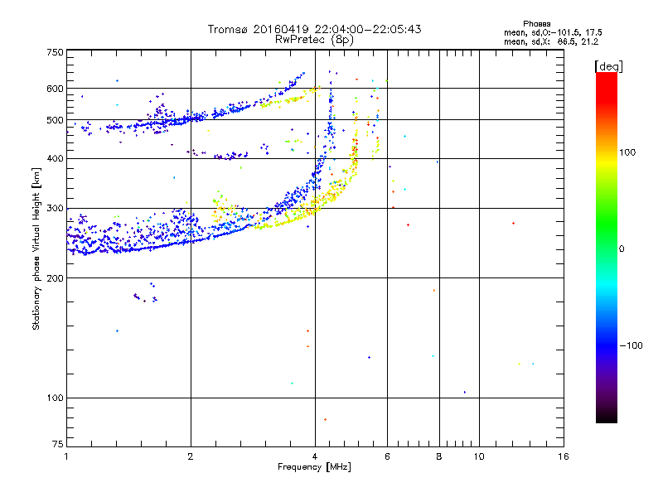Click the 'mean, sd,O:-101.5, 17.5' statistic line
The width and height of the screenshot is (663, 497).
pyautogui.click(x=553, y=33)
